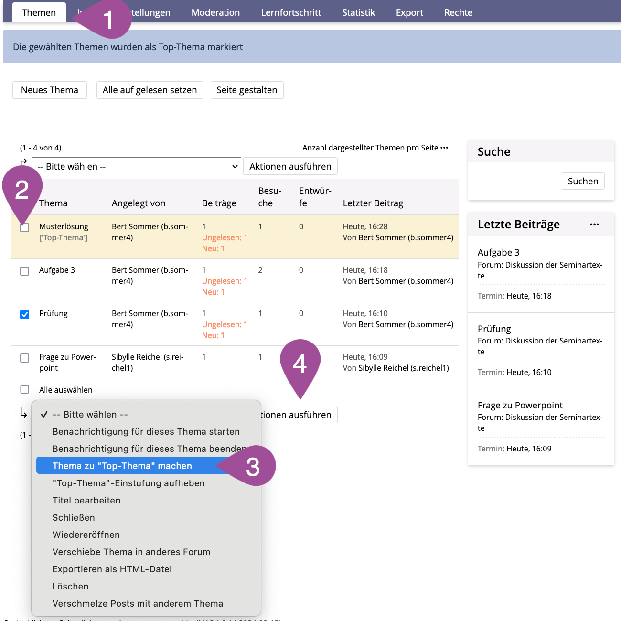Pick Titel bearbeiten from the list
Screen dimensions: 621x621
[86, 500]
